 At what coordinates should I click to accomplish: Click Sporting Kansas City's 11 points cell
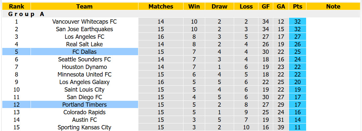tap(298, 127)
